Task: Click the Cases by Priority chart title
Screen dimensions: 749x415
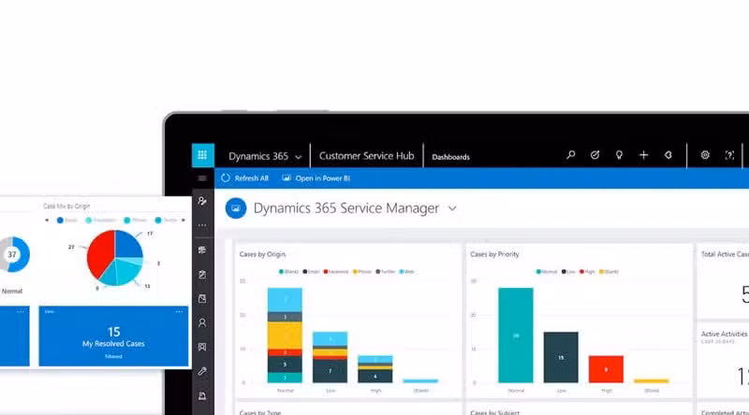Action: click(x=494, y=254)
